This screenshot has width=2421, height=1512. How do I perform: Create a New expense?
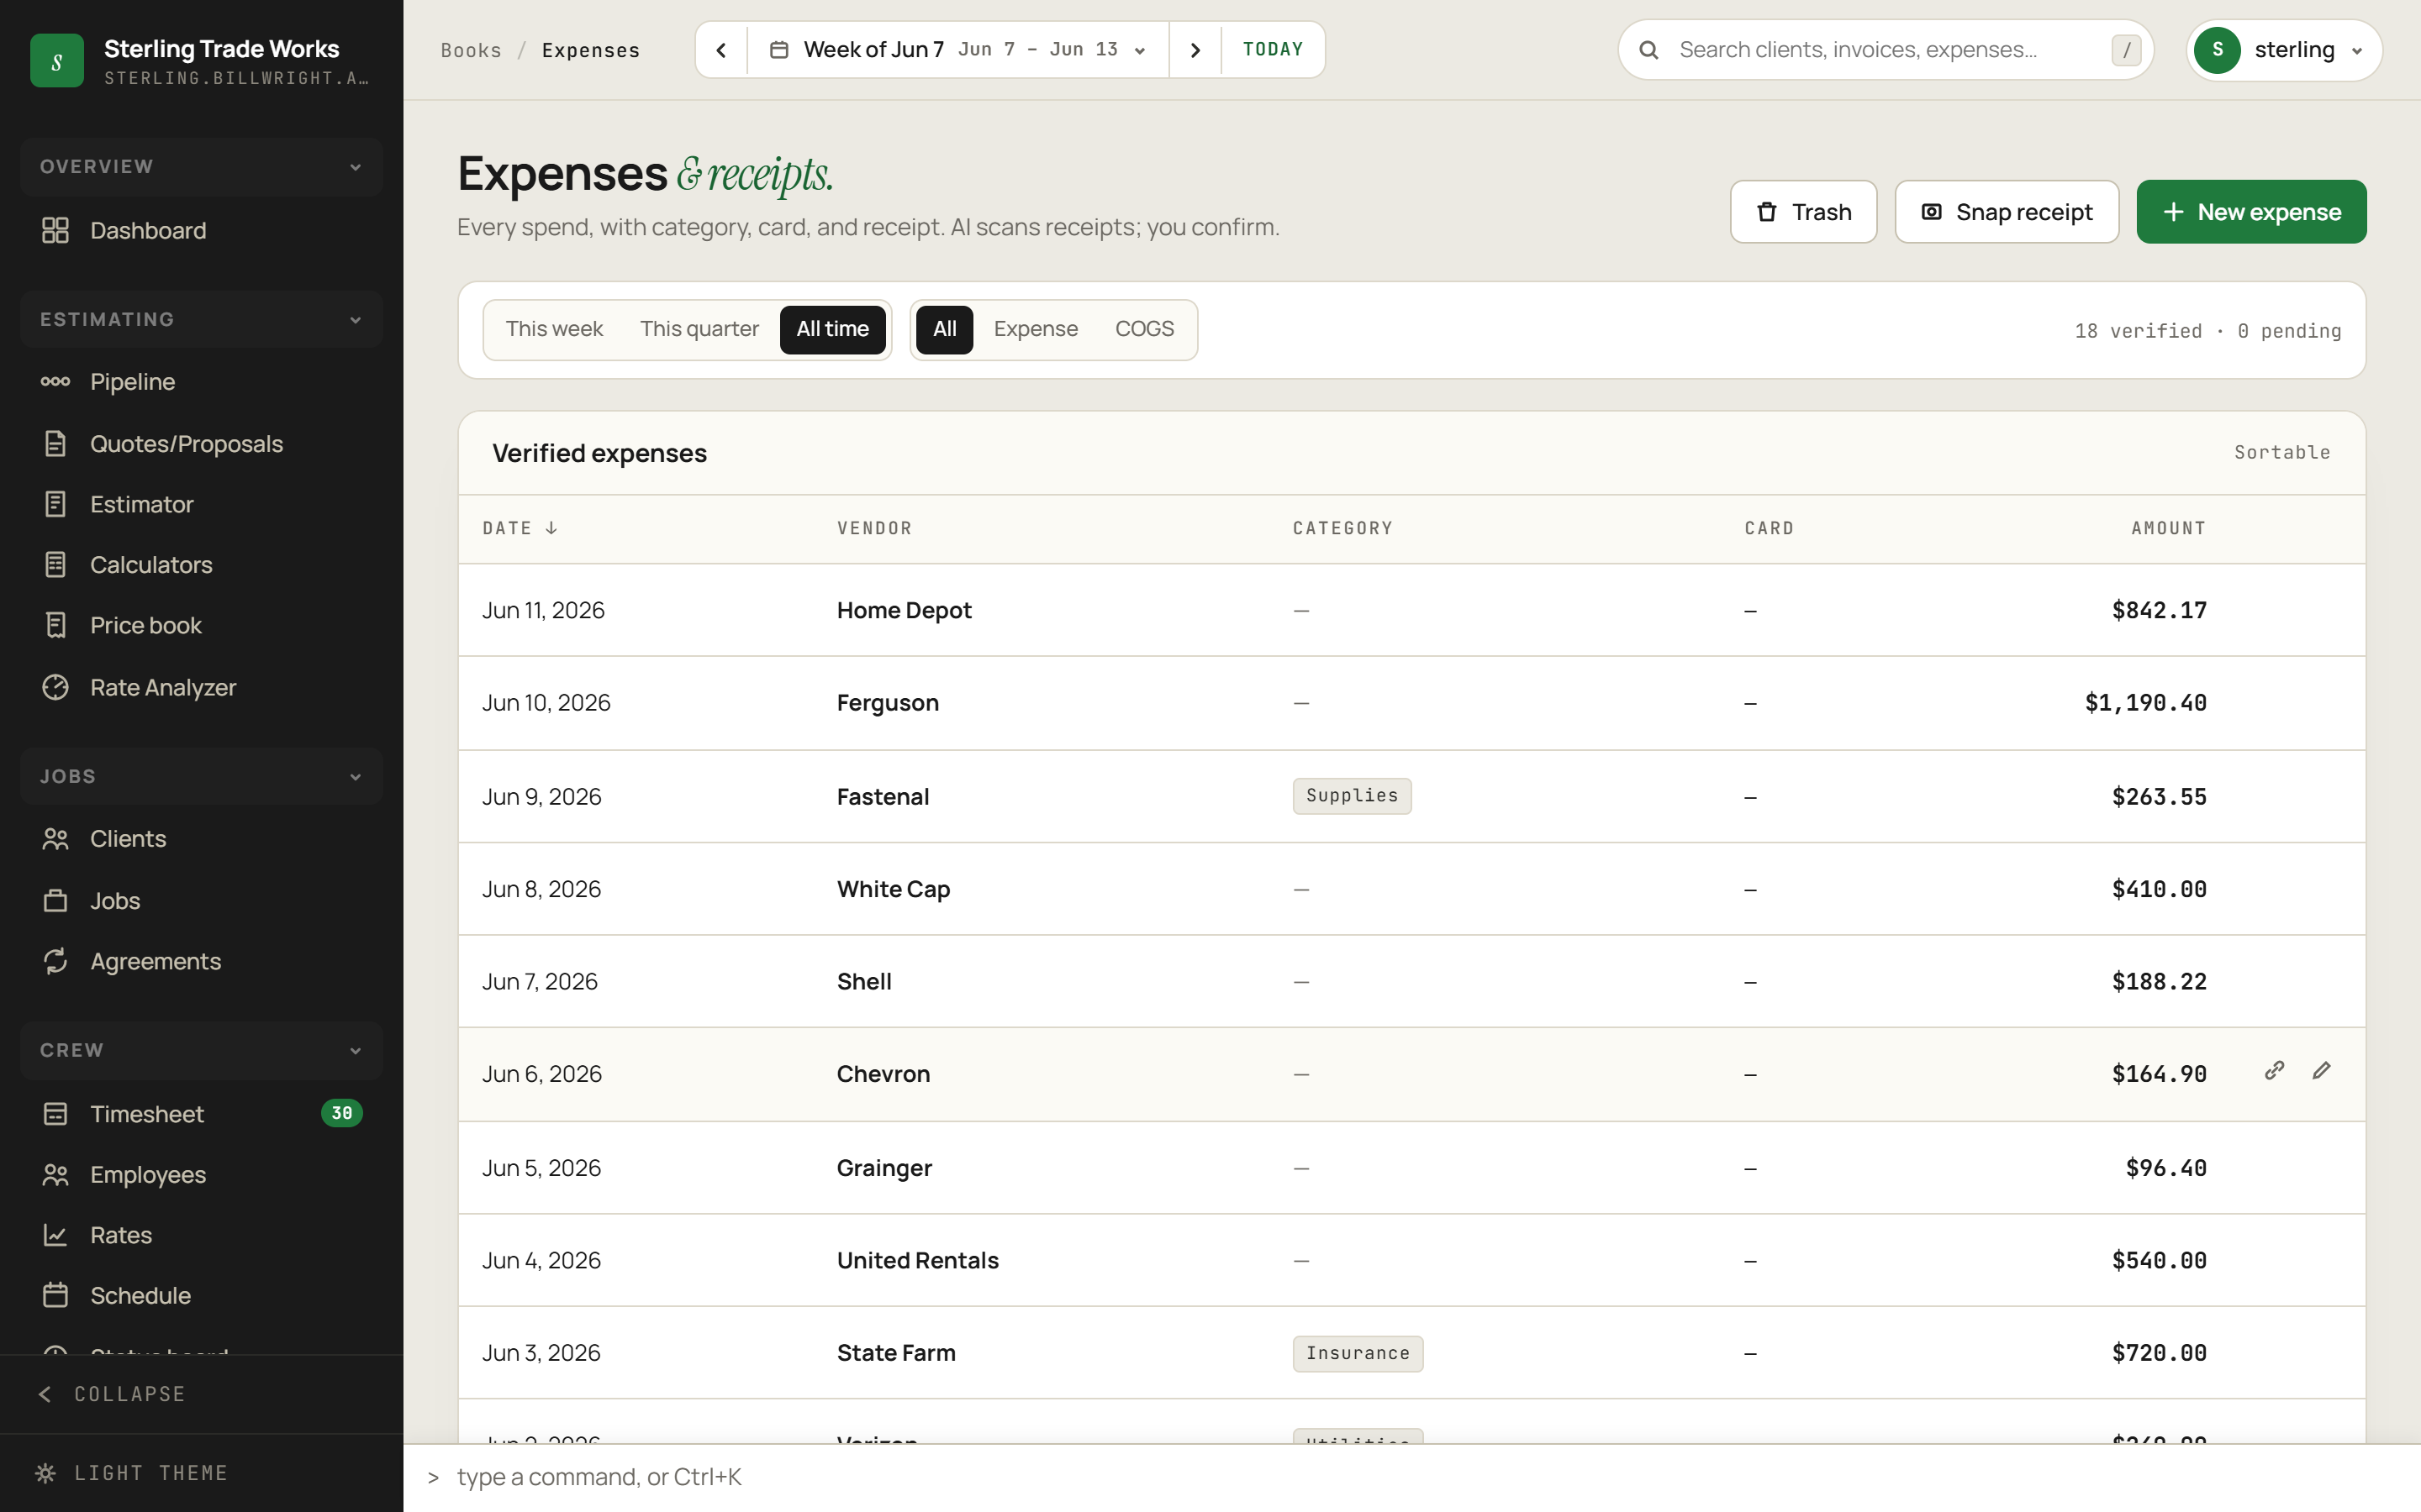2251,212
